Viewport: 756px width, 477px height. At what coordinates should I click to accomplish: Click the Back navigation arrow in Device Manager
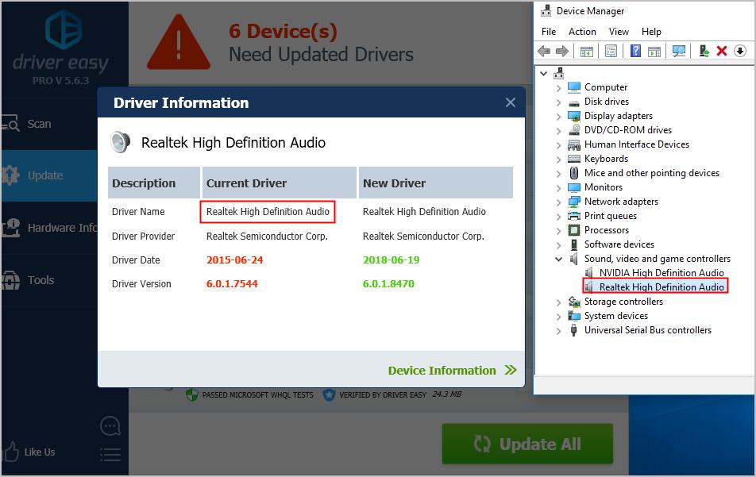[x=545, y=51]
